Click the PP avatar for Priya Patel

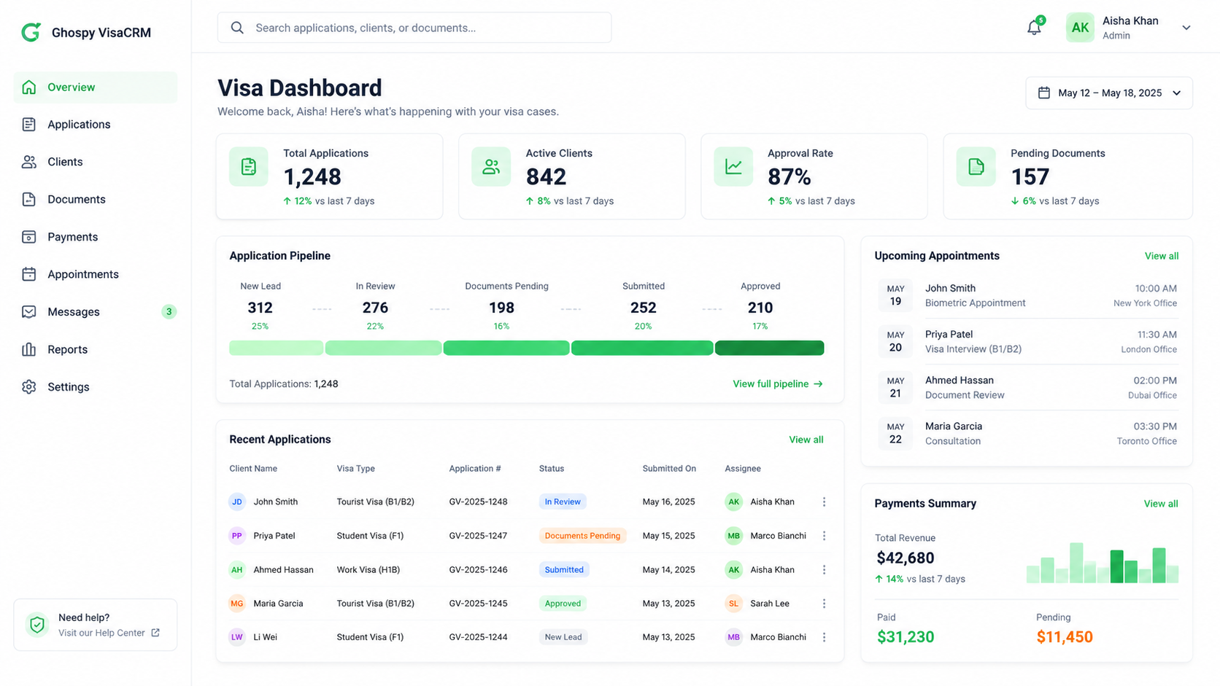[237, 536]
